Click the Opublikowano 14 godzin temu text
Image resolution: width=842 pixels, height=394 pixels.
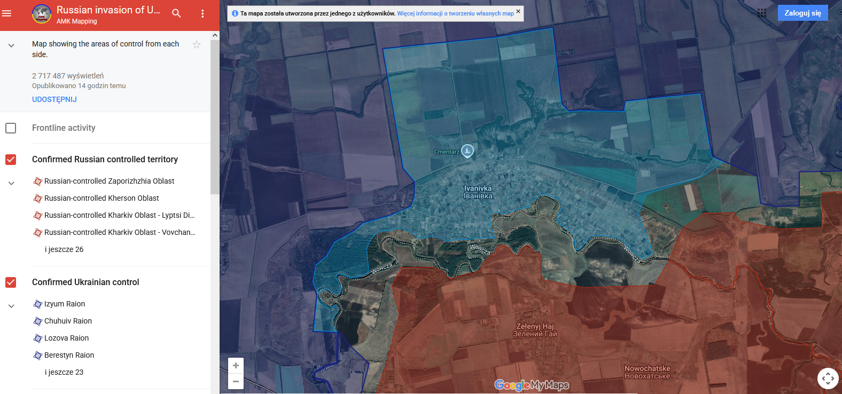(79, 85)
